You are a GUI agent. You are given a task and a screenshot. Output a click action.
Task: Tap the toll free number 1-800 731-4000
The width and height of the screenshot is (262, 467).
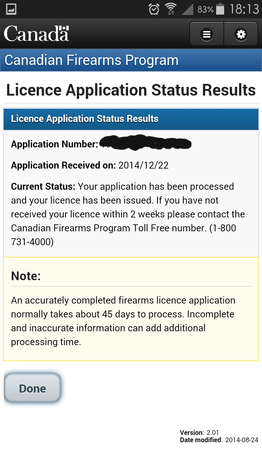pos(123,235)
